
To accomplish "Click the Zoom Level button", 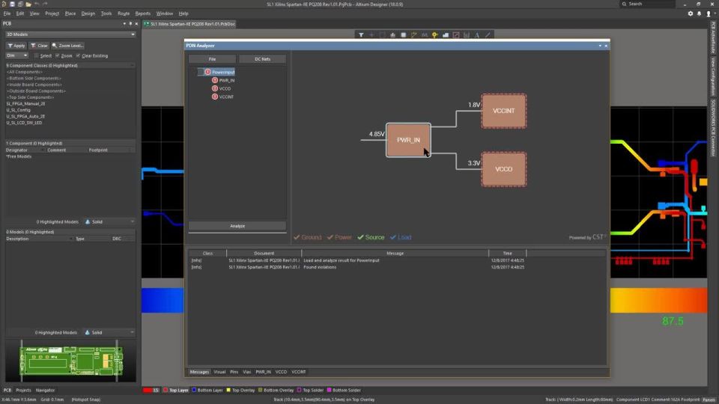I will 68,46.
